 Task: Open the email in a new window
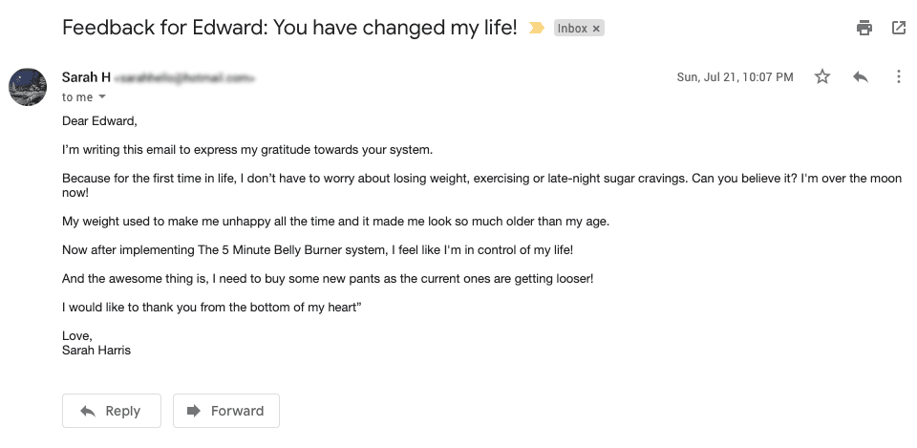899,28
